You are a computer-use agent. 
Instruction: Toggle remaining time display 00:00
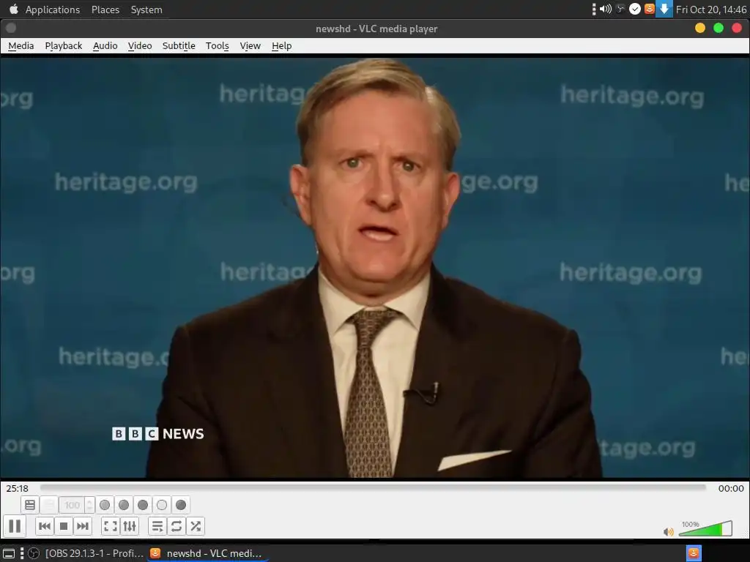coord(731,488)
